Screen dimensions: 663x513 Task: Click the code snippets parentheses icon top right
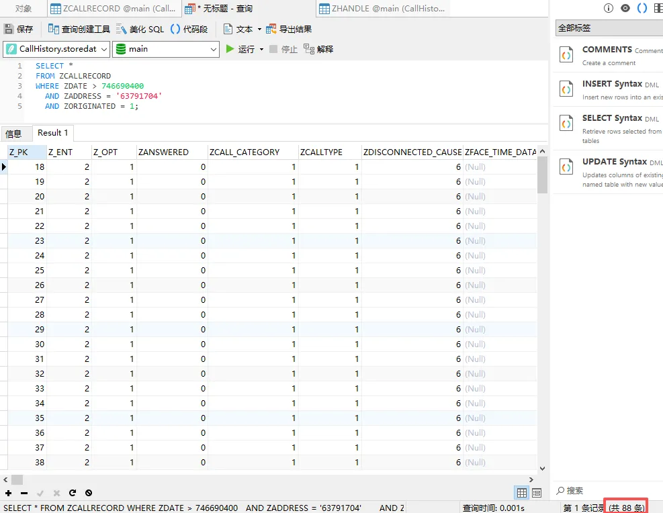642,8
